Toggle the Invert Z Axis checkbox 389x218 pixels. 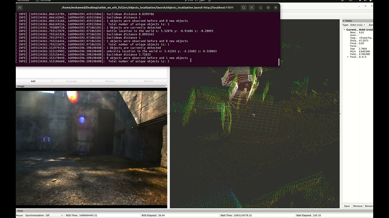(x=360, y=35)
